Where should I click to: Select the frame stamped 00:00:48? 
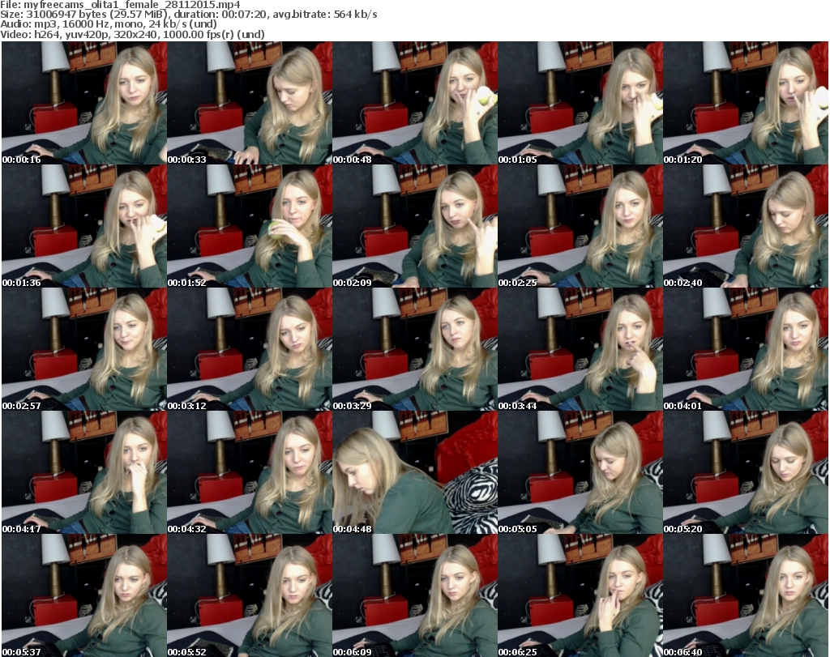pyautogui.click(x=415, y=103)
